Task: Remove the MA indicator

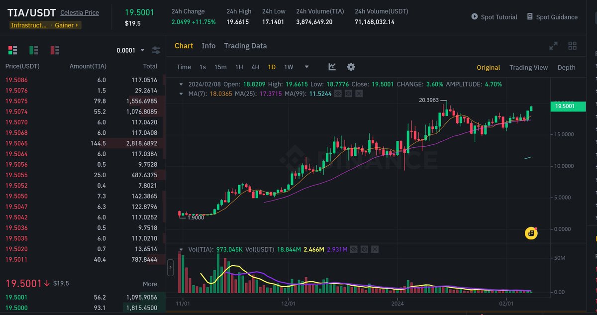Action: tap(359, 94)
